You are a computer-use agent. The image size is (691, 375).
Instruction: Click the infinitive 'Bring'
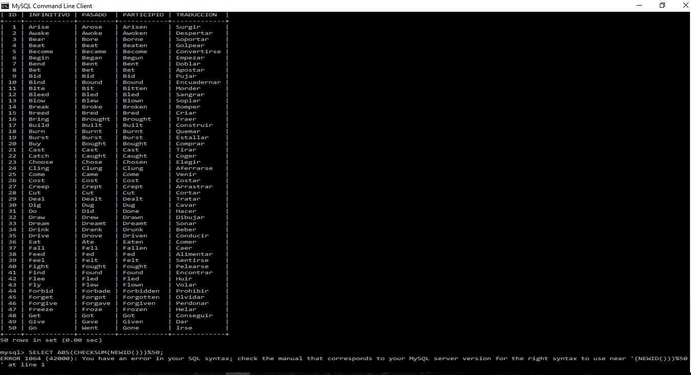point(39,119)
